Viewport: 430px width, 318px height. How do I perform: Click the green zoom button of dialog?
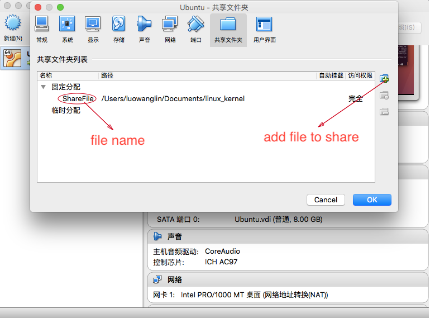[x=60, y=7]
